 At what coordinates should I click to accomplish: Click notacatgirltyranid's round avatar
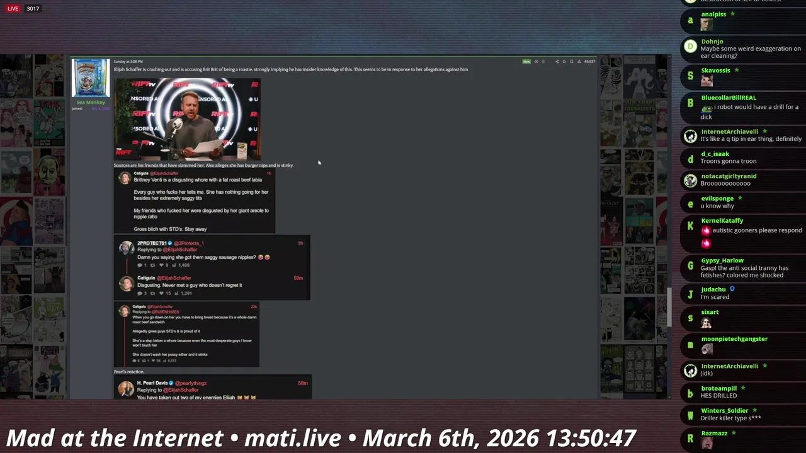690,181
